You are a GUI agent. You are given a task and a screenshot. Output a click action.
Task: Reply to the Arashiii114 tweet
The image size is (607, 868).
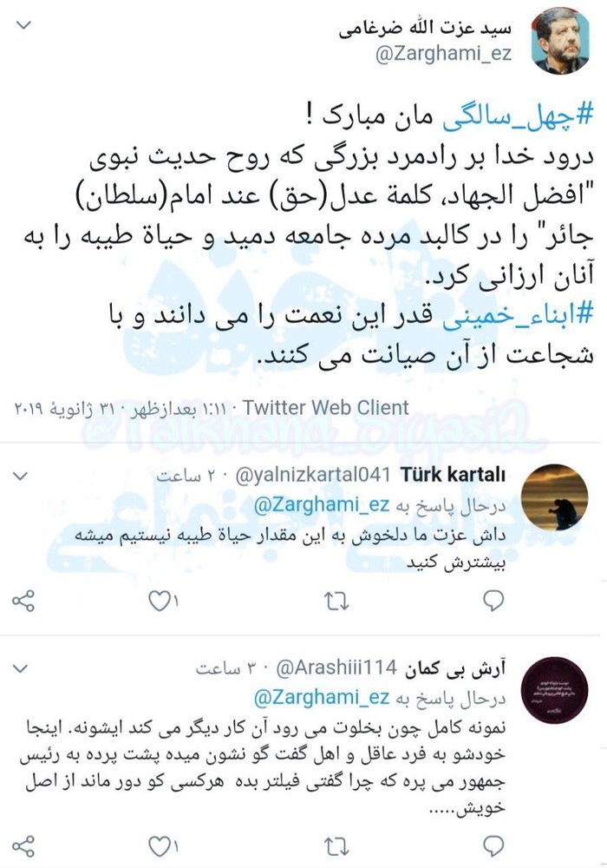(x=493, y=845)
